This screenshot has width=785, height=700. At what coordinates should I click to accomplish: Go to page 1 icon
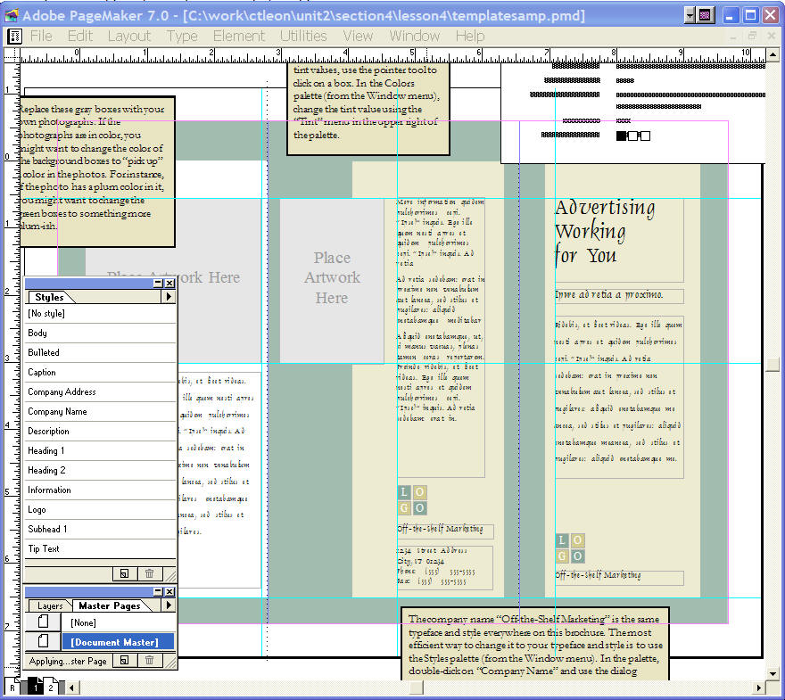tap(36, 687)
